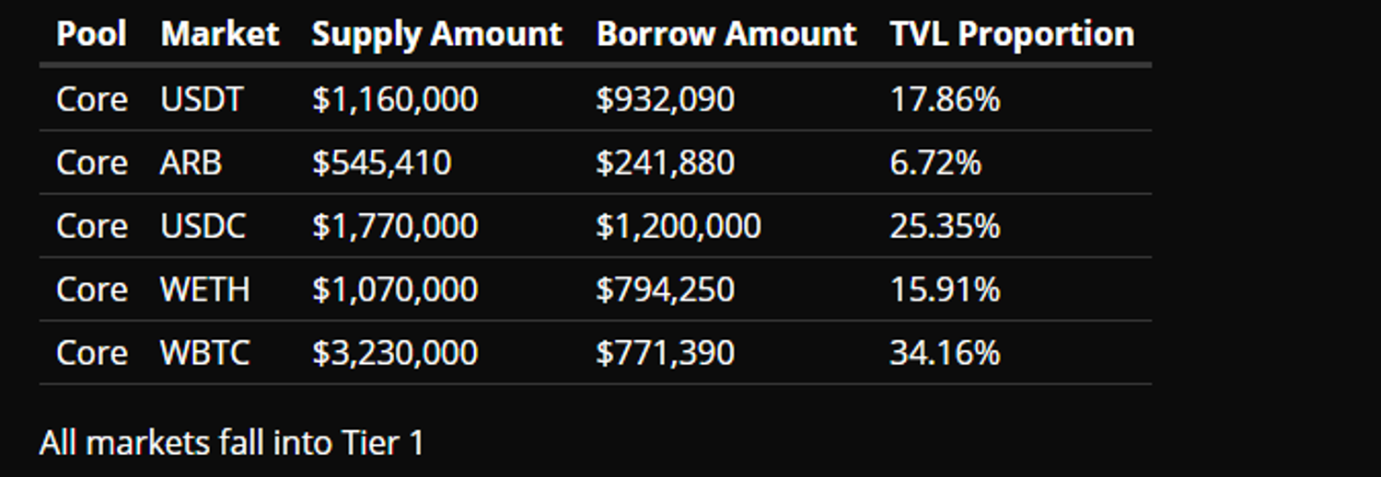Click the Borrow Amount column header
The height and width of the screenshot is (477, 1381).
(x=726, y=34)
